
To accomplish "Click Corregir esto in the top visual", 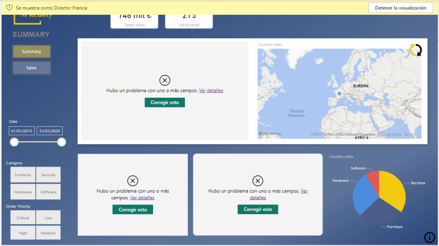I will pos(165,103).
